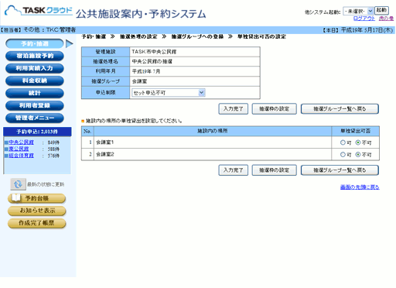Click the 起動 button
Image resolution: width=396 pixels, height=288 pixels.
point(381,10)
